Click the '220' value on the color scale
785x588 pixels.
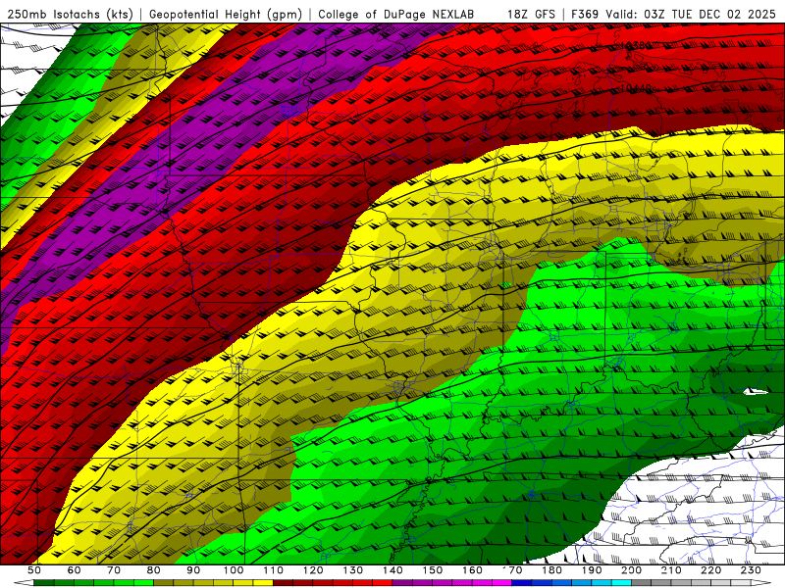coord(711,570)
